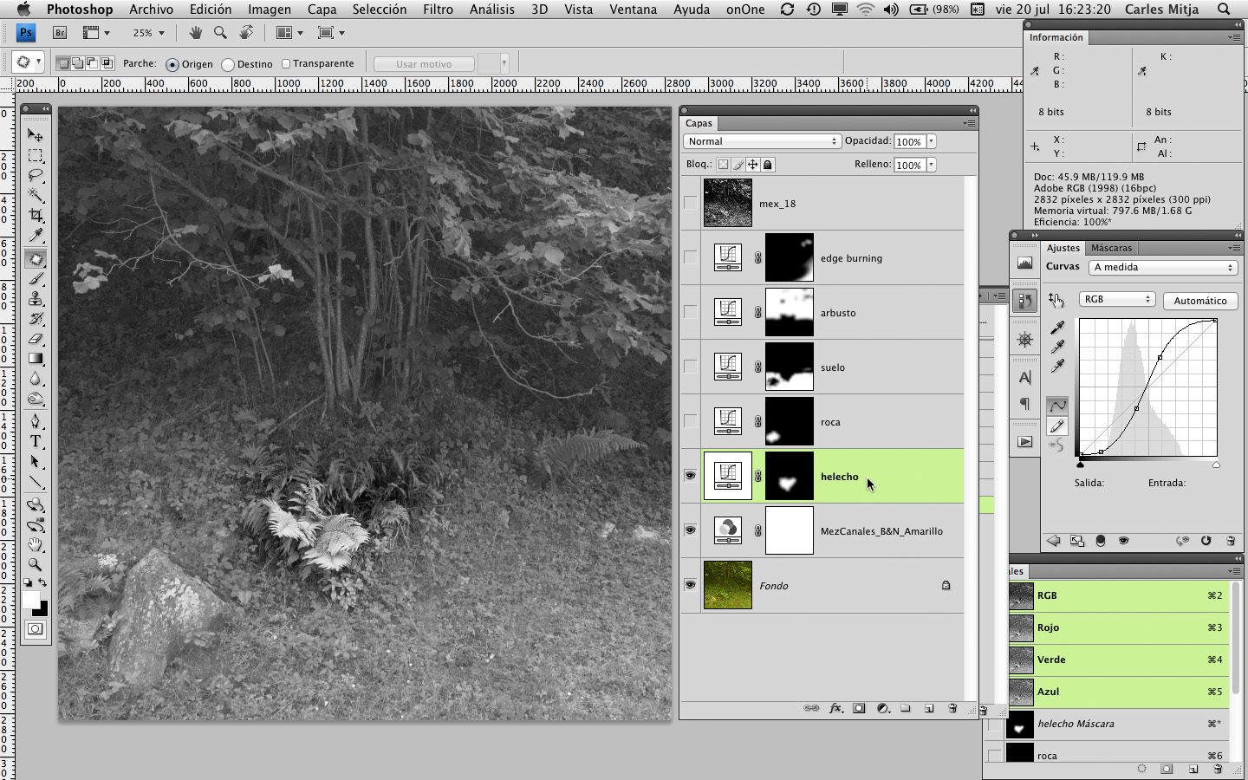Launch Adobe Bridge from the top bar
This screenshot has width=1248, height=780.
tap(60, 33)
